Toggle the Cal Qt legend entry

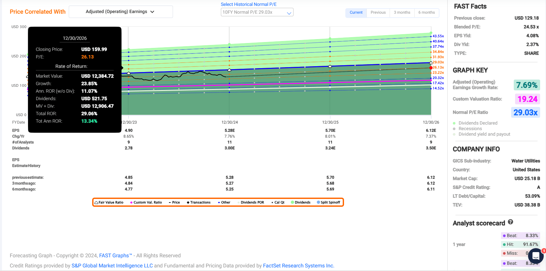pos(279,203)
